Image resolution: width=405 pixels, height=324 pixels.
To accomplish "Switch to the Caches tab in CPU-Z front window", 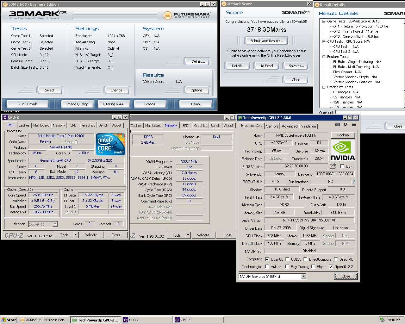I will (24, 125).
